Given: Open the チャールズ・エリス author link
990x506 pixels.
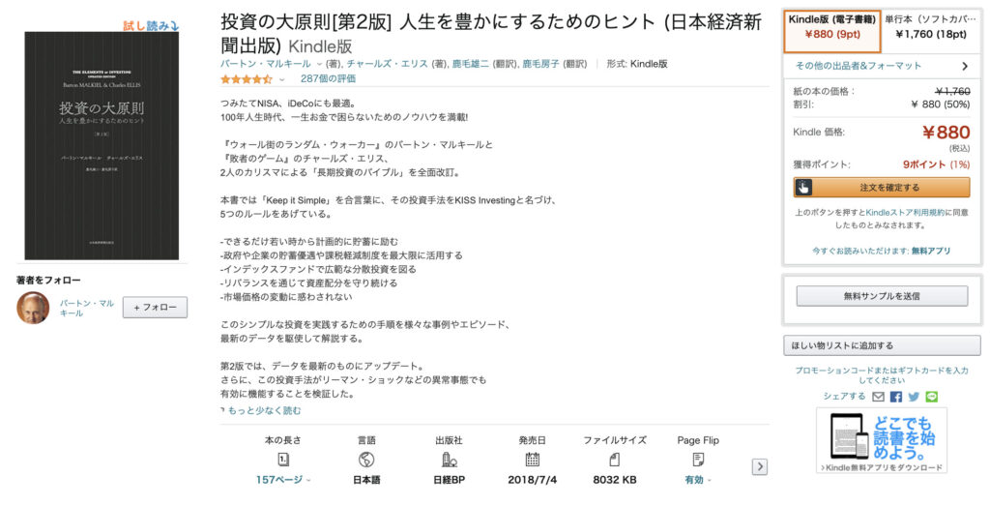Looking at the screenshot, I should 388,64.
